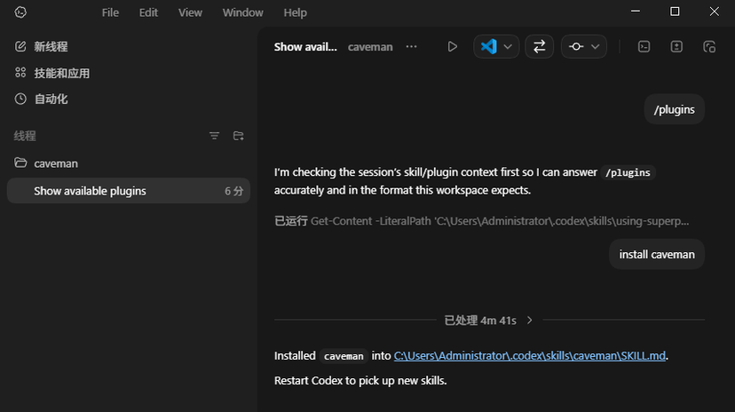Minimize the Codex window
Viewport: 735px width, 412px height.
click(636, 12)
